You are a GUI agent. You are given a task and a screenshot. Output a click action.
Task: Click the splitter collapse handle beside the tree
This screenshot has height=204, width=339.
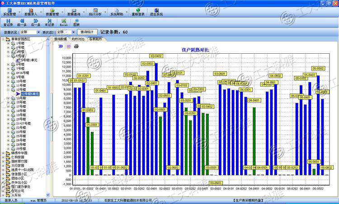tap(52, 117)
